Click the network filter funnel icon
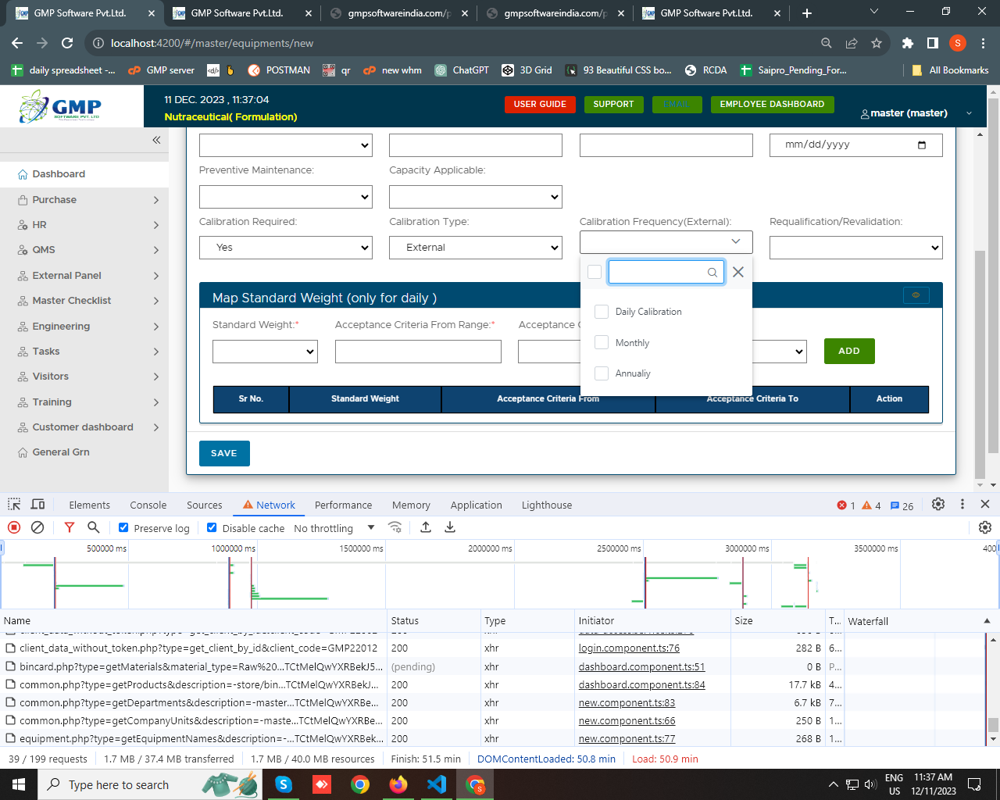 (70, 527)
